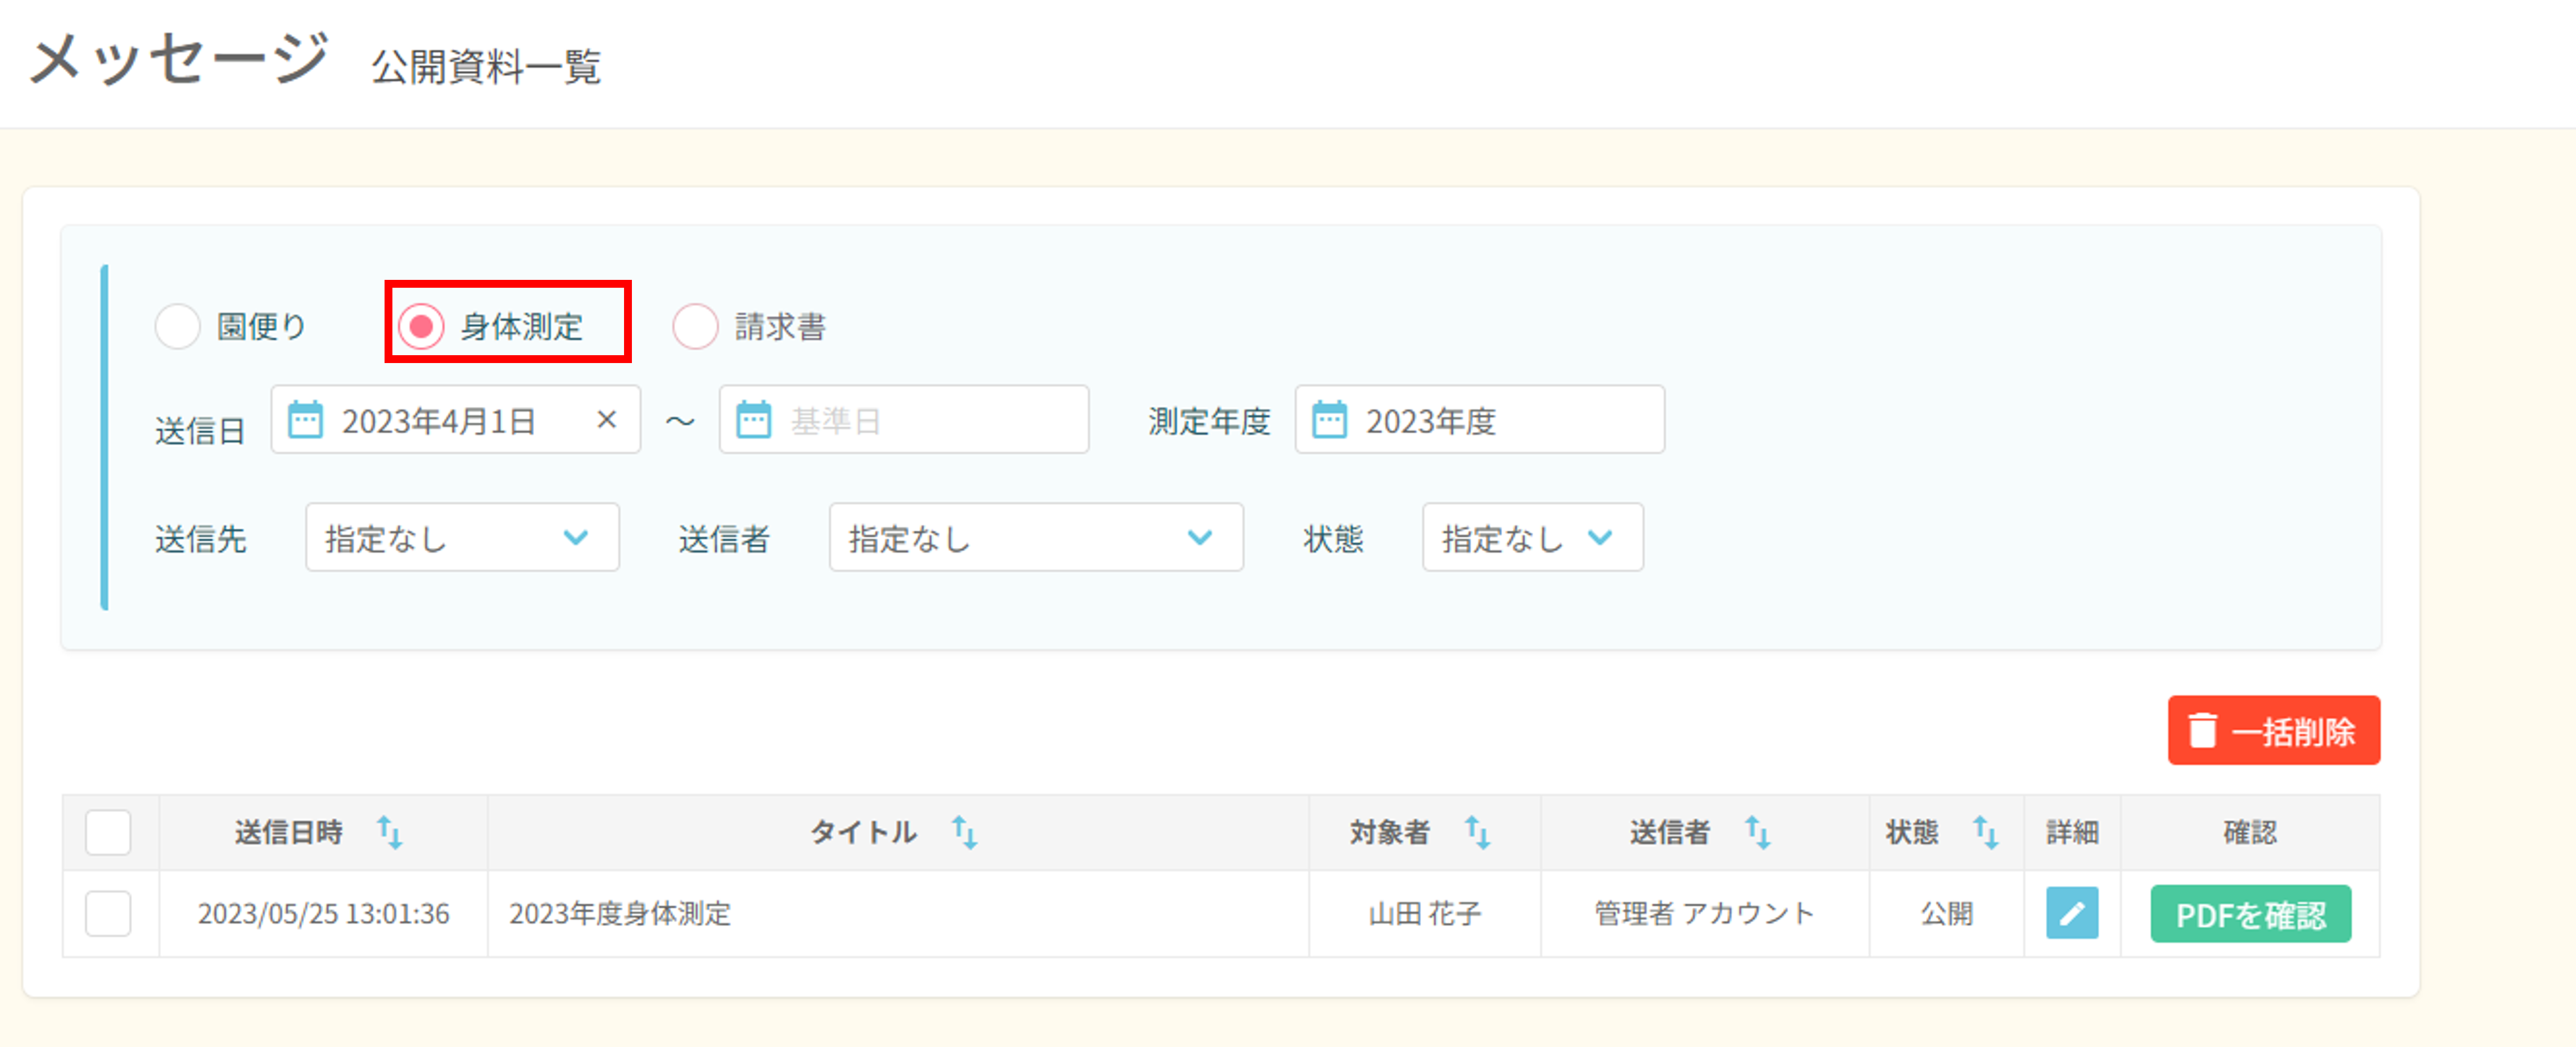Open the 送信先 dropdown
This screenshot has height=1047, width=2576.
pyautogui.click(x=462, y=538)
